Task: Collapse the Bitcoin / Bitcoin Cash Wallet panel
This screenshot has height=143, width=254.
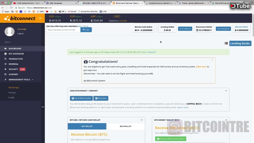Action: pyautogui.click(x=142, y=120)
